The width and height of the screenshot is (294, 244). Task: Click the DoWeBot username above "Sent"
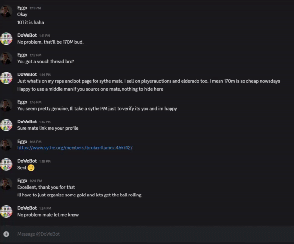[27, 161]
